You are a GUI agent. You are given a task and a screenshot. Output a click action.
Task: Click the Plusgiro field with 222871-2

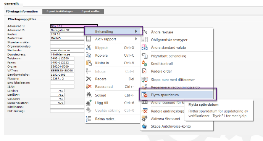(62, 79)
